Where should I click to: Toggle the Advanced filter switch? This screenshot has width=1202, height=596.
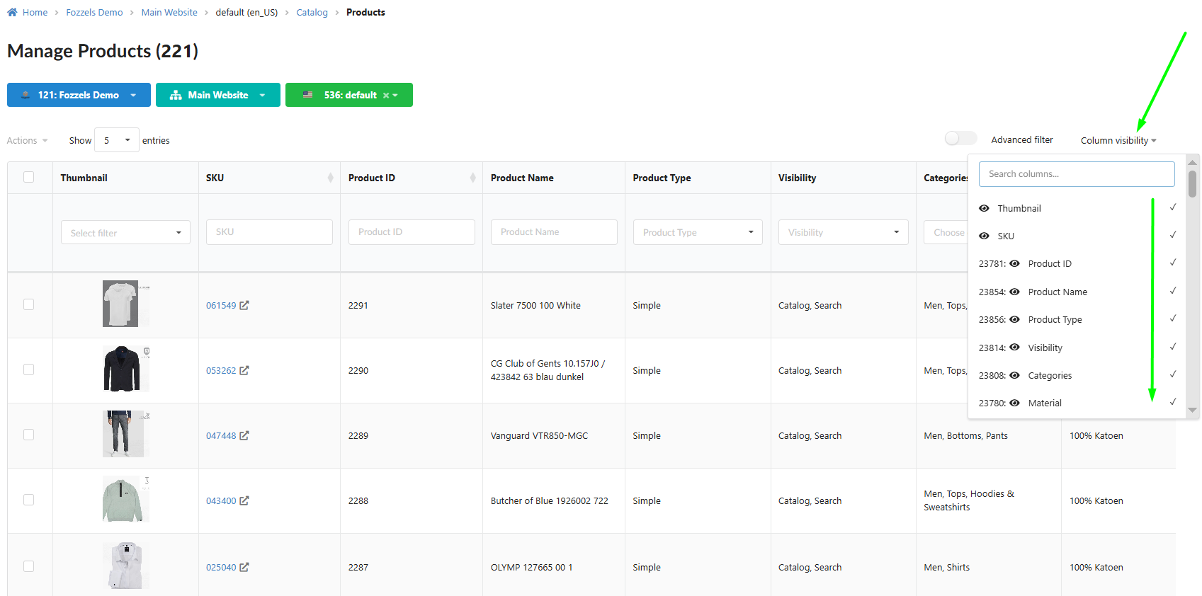[x=960, y=139]
